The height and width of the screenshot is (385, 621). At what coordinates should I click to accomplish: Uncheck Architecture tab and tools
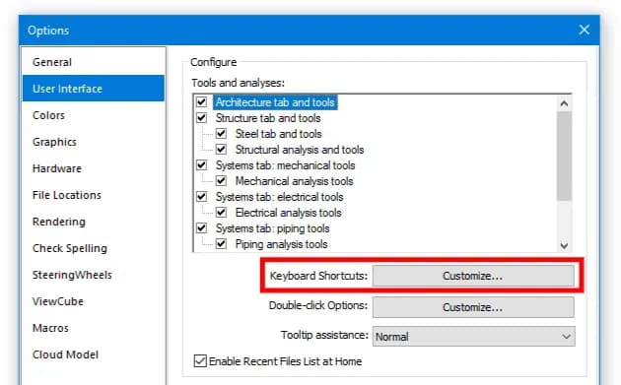[202, 102]
